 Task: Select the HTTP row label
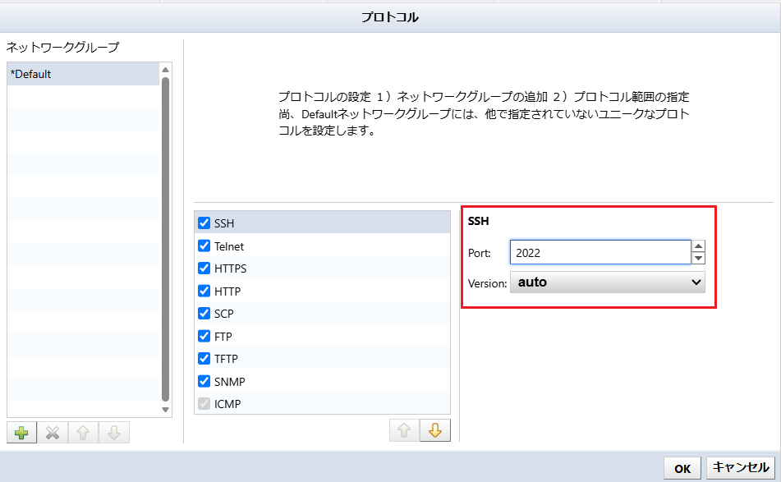tap(227, 291)
